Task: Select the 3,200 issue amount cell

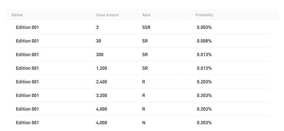Action: 101,95
